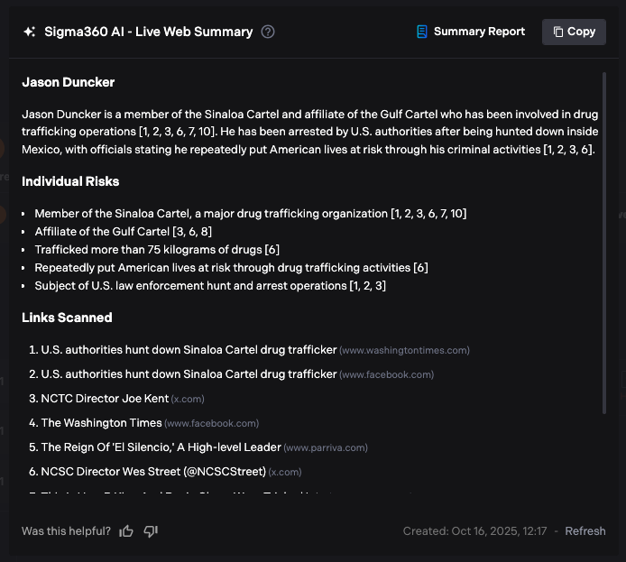Image resolution: width=626 pixels, height=562 pixels.
Task: Click the Individual Risks heading
Action: click(70, 181)
